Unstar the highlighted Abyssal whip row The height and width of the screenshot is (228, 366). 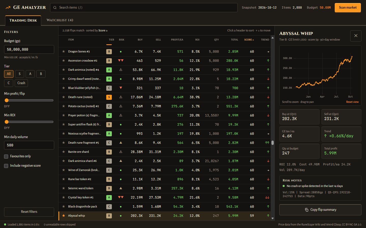pyautogui.click(x=64, y=216)
